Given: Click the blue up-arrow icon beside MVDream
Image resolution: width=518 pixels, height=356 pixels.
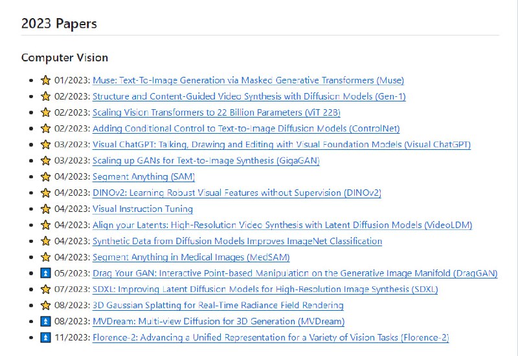Looking at the screenshot, I should coord(45,321).
